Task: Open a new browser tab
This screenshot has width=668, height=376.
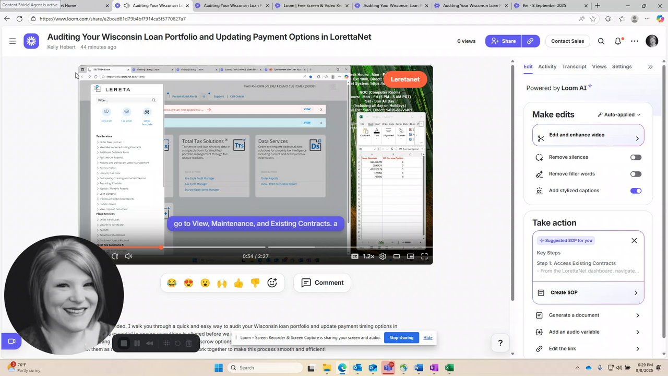Action: (598, 6)
